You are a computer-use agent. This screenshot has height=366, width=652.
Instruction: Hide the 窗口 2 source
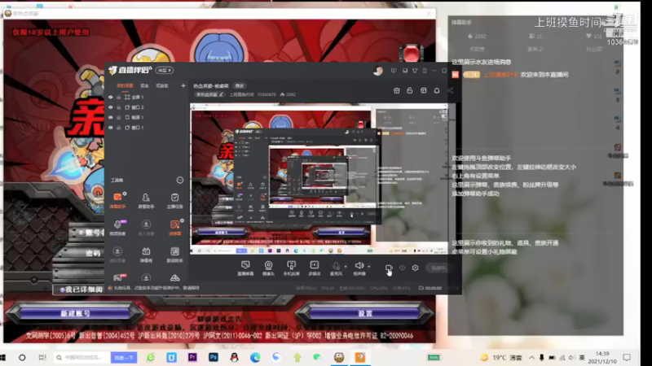[x=111, y=107]
